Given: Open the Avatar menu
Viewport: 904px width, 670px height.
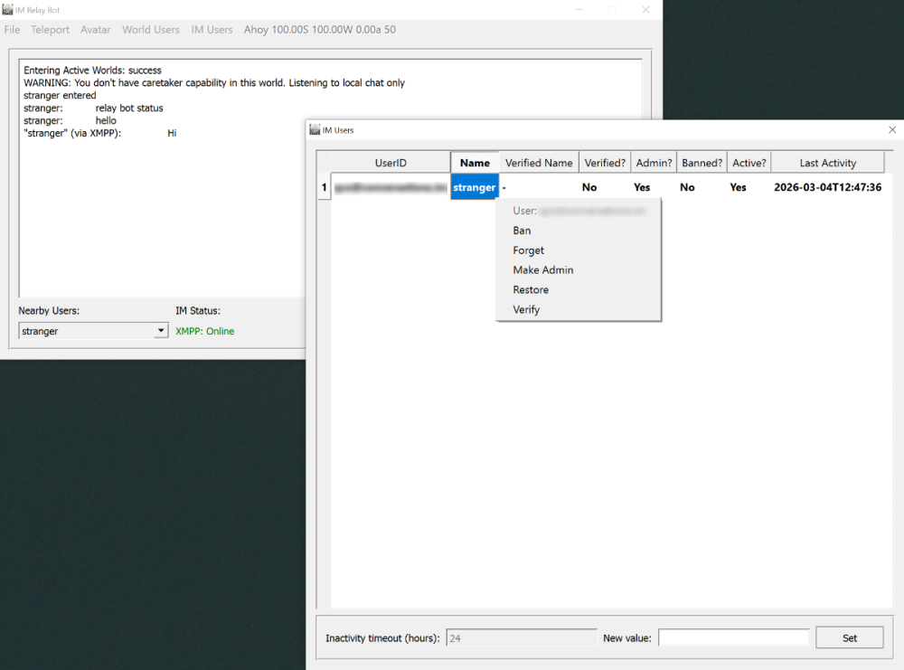Looking at the screenshot, I should pyautogui.click(x=95, y=29).
